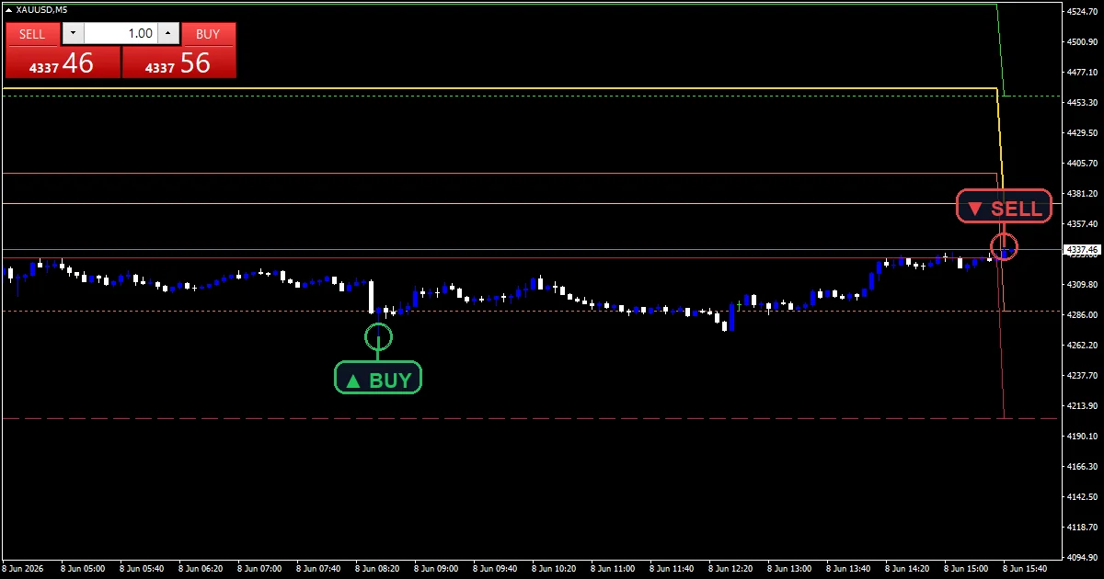The height and width of the screenshot is (579, 1104).
Task: Click the 8 Jun 06:20 time label
Action: [202, 568]
